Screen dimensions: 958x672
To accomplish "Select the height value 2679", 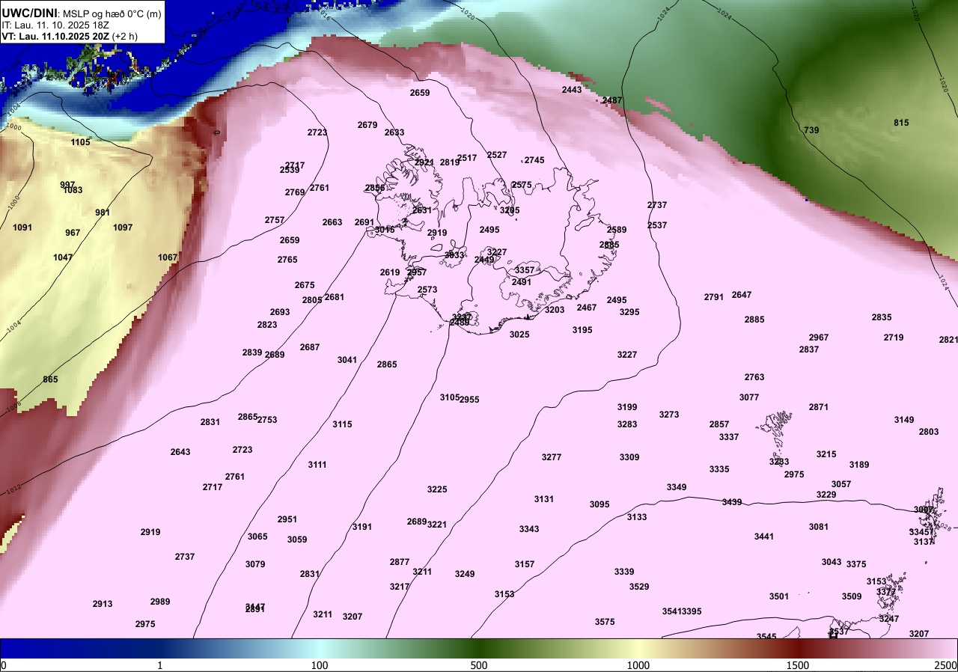I will pos(367,125).
